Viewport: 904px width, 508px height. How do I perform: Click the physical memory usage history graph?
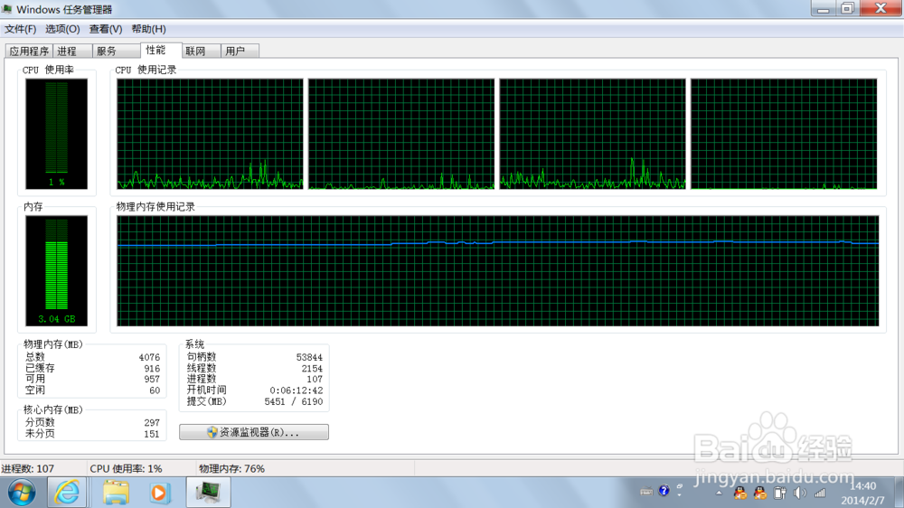coord(498,271)
